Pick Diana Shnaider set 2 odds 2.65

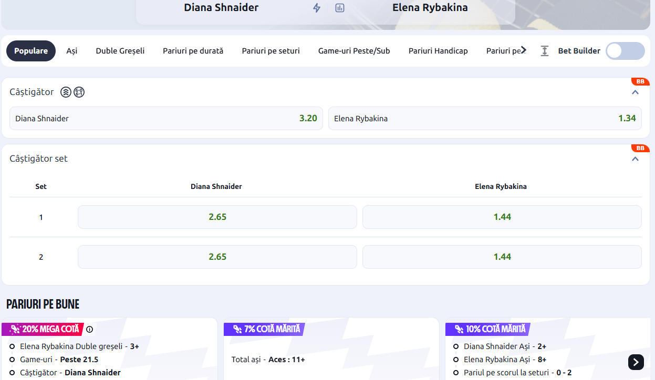[x=217, y=257]
